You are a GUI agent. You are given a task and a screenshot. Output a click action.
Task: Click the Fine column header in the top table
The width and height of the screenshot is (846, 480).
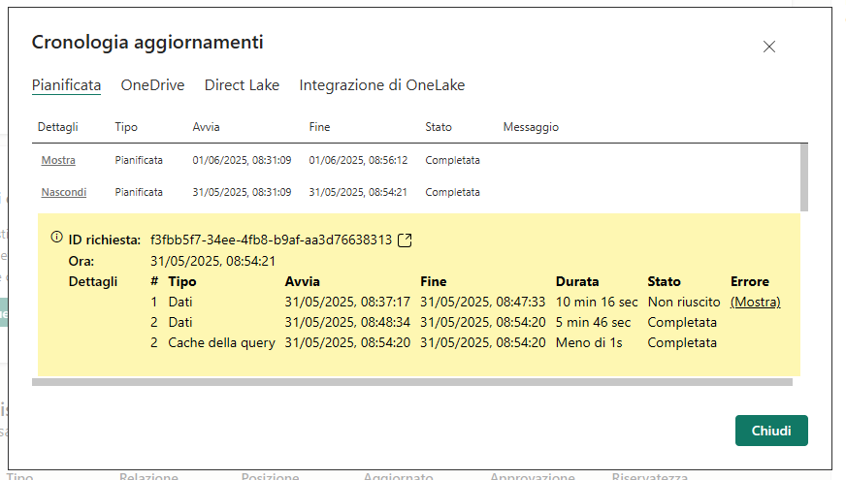(x=319, y=127)
